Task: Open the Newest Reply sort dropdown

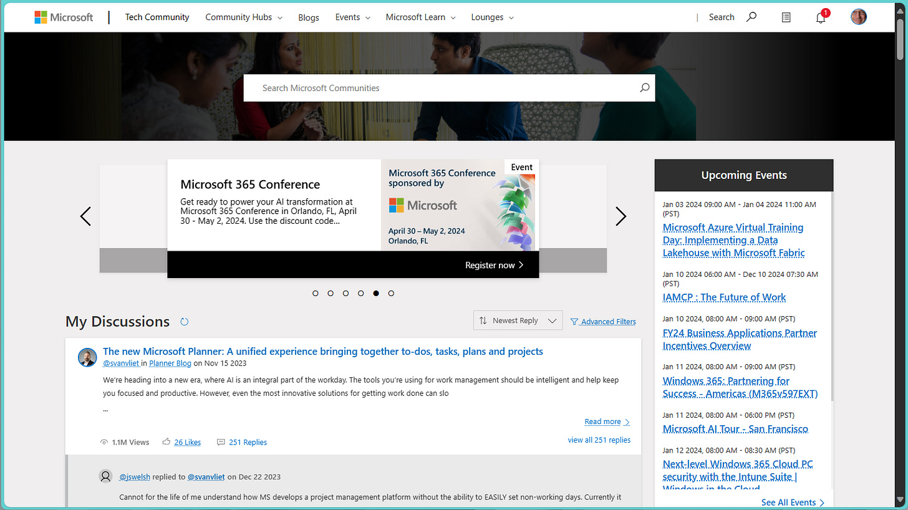Action: [x=518, y=320]
